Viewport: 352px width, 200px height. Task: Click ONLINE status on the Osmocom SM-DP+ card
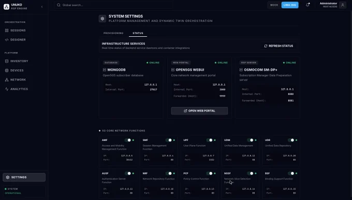pyautogui.click(x=289, y=63)
